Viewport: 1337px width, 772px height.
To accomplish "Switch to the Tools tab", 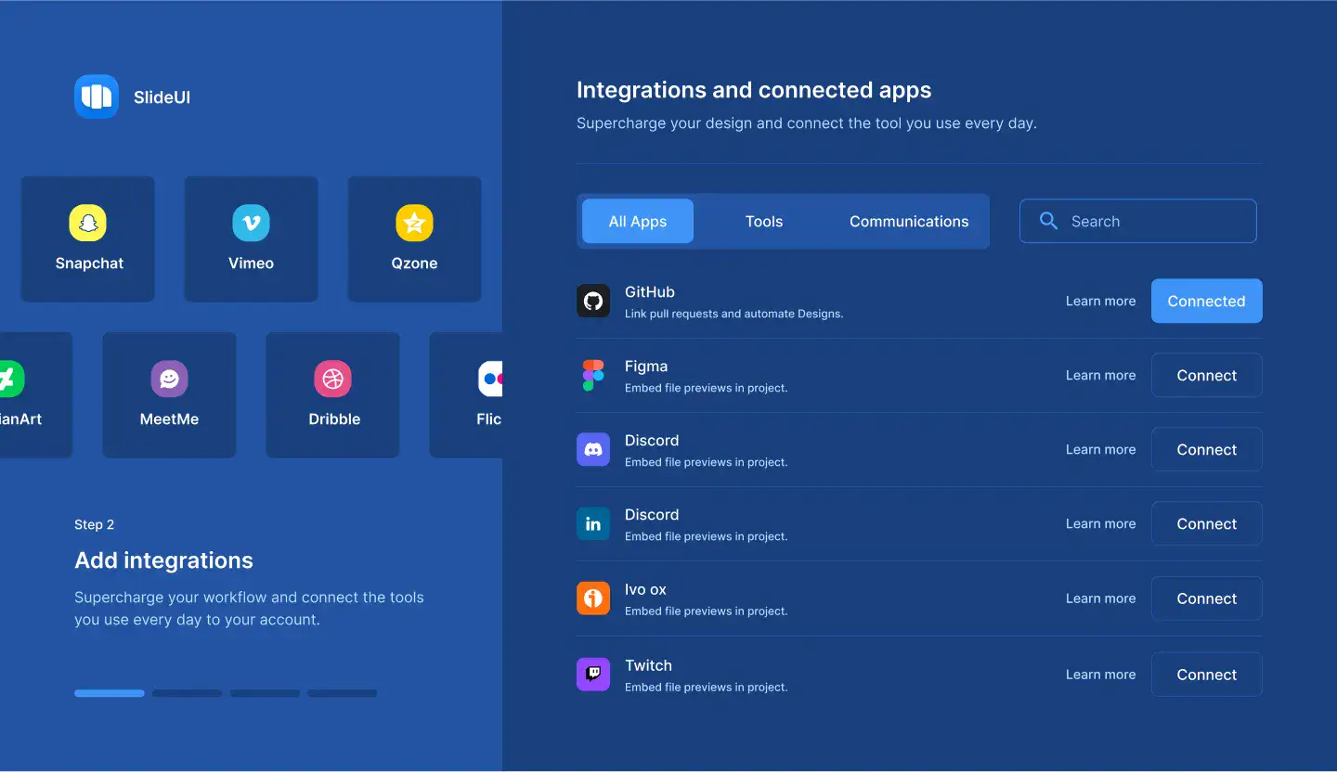I will click(764, 221).
